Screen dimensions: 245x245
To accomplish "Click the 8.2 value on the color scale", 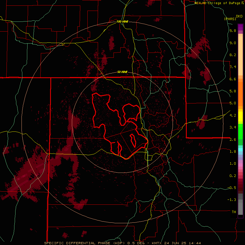I will point(233,55).
